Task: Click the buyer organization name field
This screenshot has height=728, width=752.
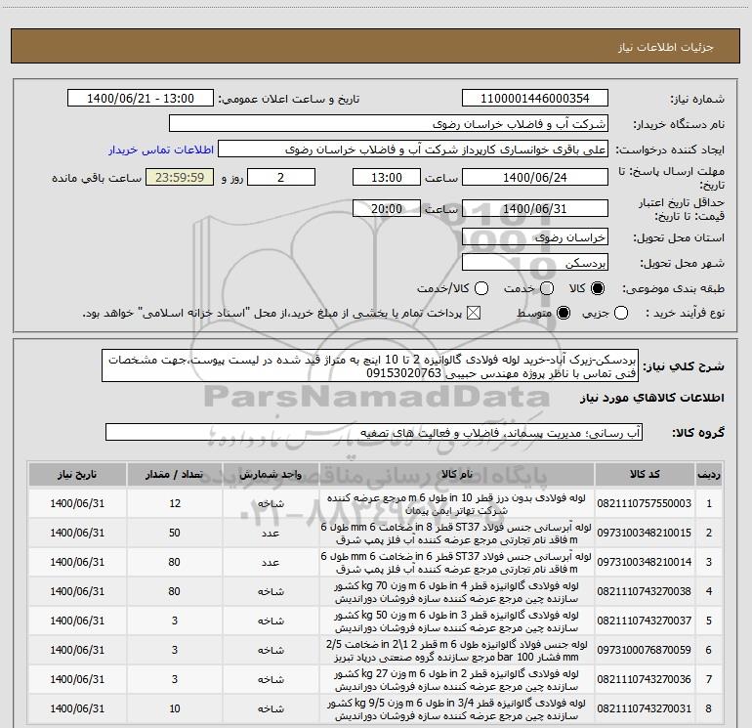Action: coord(389,124)
